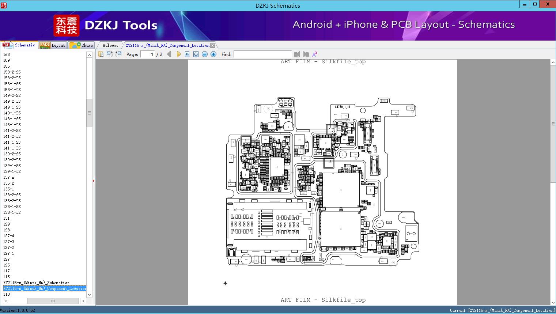This screenshot has width=556, height=314.
Task: Select item 129 in the list
Action: click(x=7, y=224)
